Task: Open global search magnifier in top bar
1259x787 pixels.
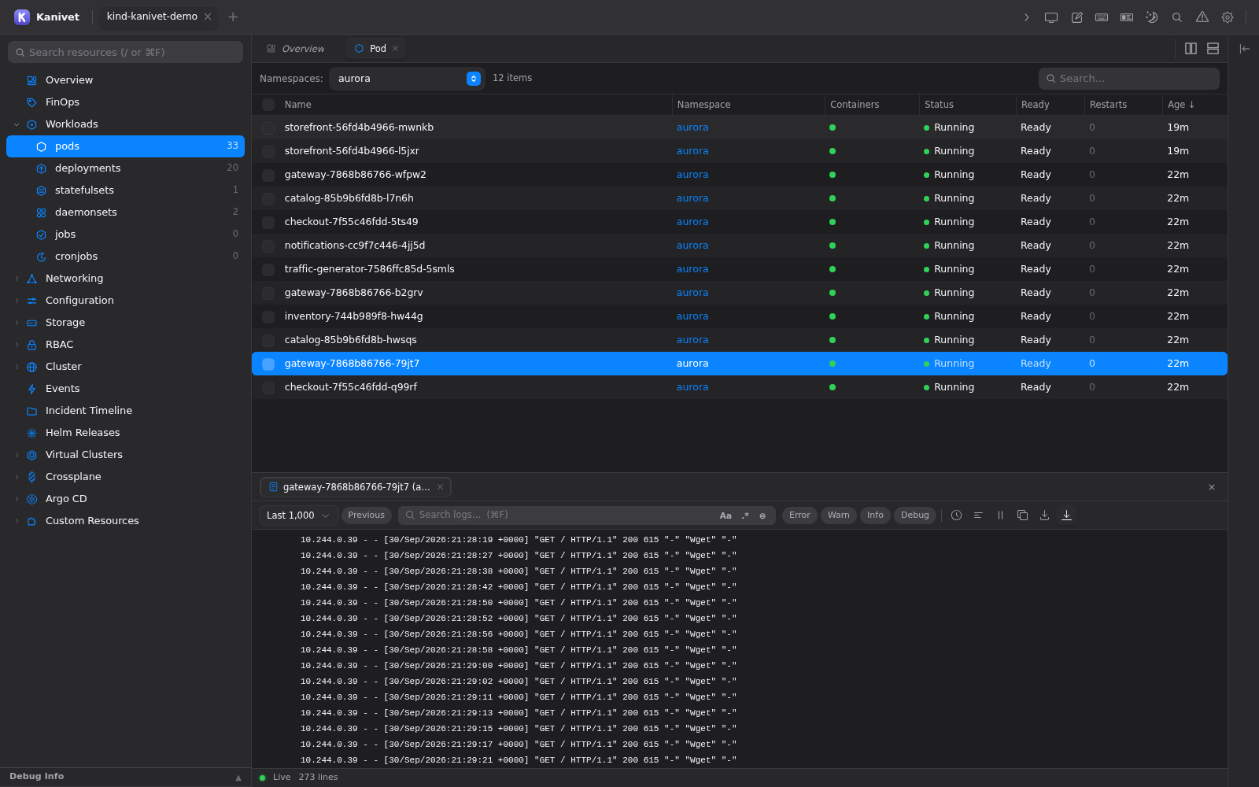Action: [x=1177, y=17]
